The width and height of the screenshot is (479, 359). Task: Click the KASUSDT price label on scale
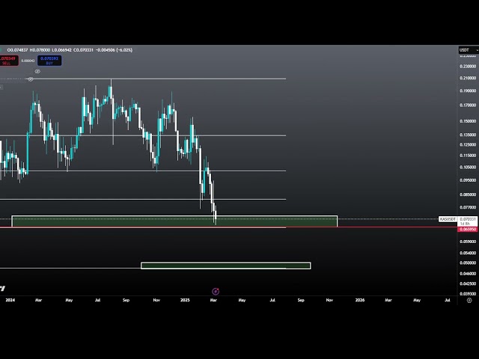tap(448, 219)
